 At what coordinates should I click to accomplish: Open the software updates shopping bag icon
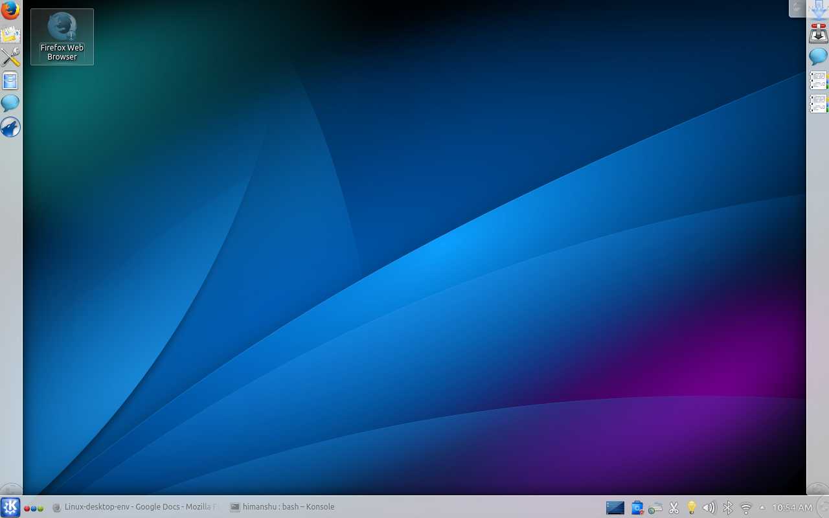[637, 508]
